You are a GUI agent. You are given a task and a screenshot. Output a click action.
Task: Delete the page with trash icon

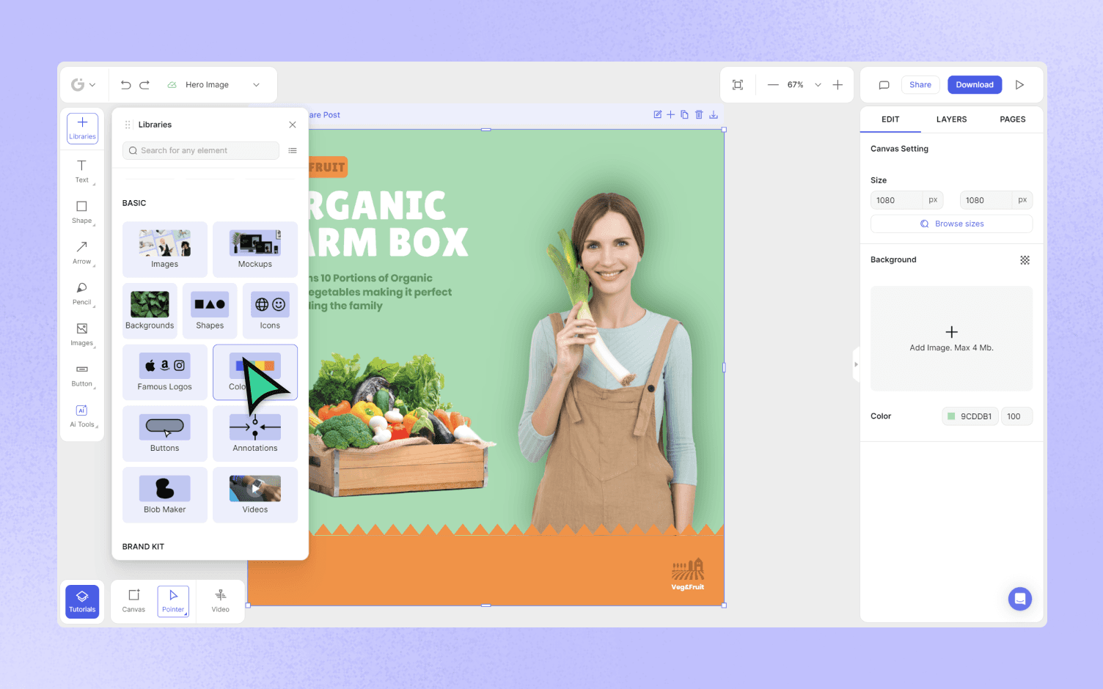(x=699, y=114)
